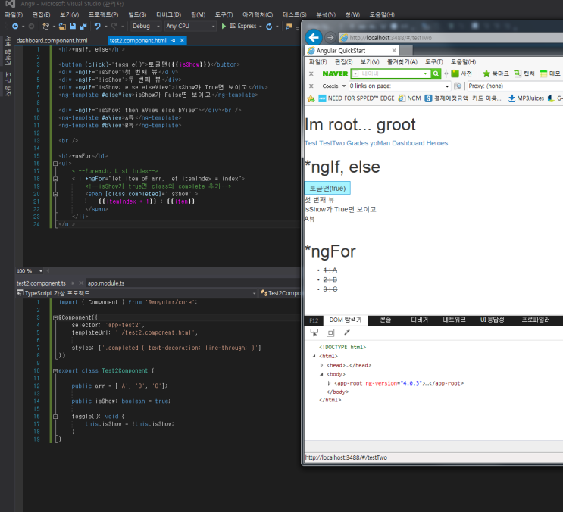Click the Heroes link on the page
Image resolution: width=563 pixels, height=512 pixels.
click(x=437, y=143)
